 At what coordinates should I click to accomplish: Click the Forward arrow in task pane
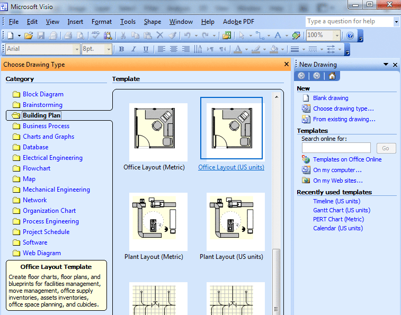[x=317, y=76]
